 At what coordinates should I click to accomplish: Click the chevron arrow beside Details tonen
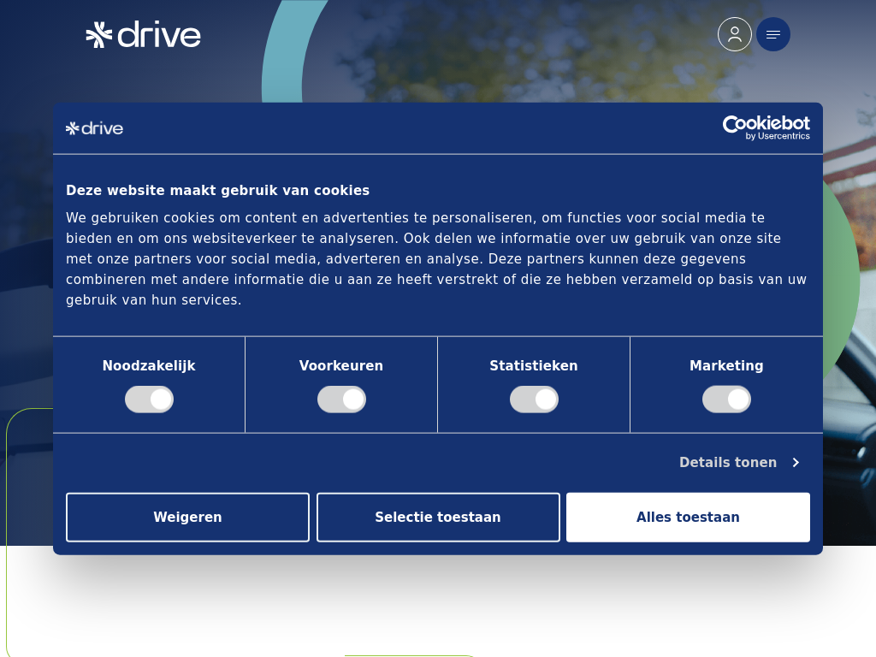(x=796, y=463)
